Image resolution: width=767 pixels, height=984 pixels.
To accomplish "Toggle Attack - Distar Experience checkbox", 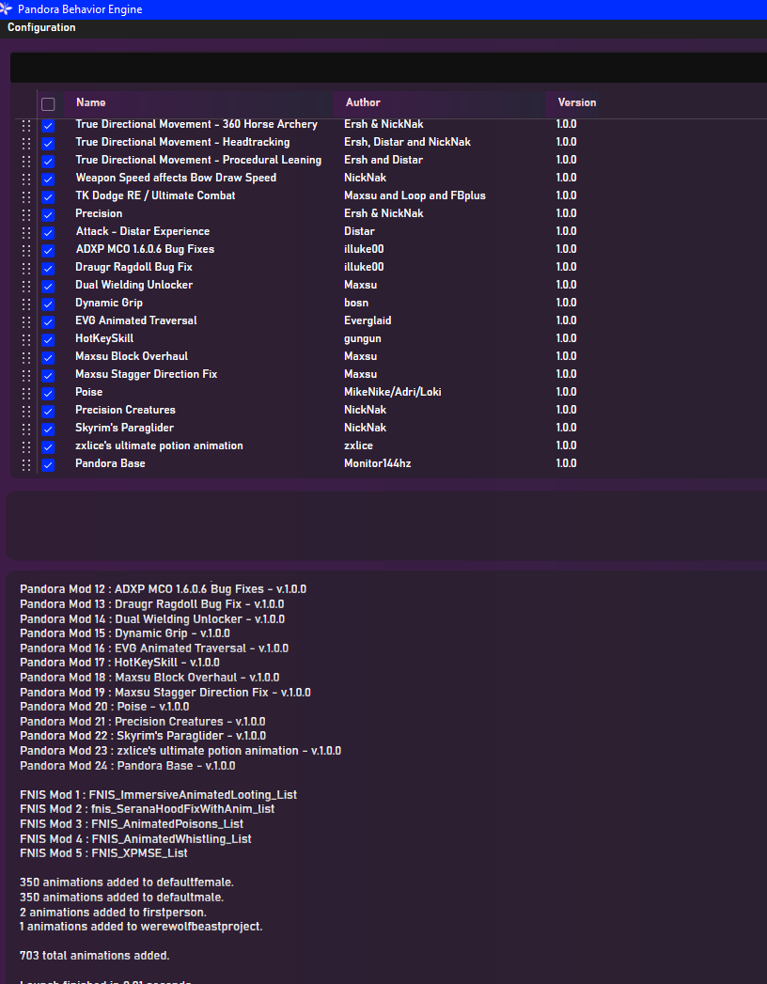I will click(48, 233).
